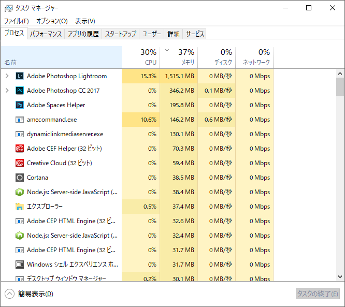The width and height of the screenshot is (345, 307).
Task: Click the 10.6% CPU cell
Action: [141, 120]
